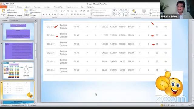This screenshot has width=194, height=109.
Task: Redo the action from the quick access toolbar
Action: pos(11,4)
